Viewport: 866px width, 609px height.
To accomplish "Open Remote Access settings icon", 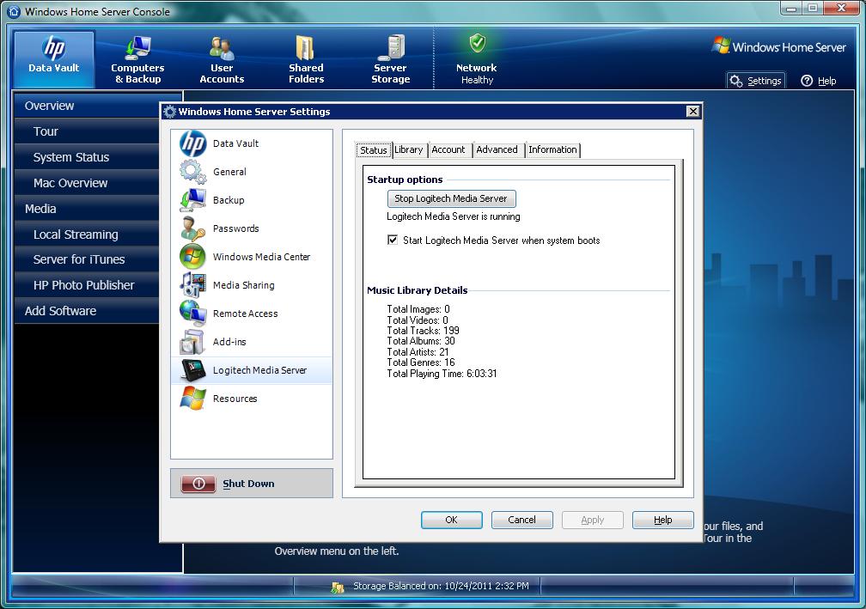I will pyautogui.click(x=192, y=314).
